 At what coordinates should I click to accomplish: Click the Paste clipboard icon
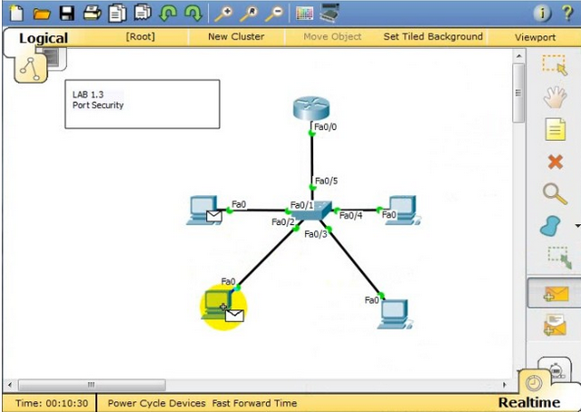point(143,12)
